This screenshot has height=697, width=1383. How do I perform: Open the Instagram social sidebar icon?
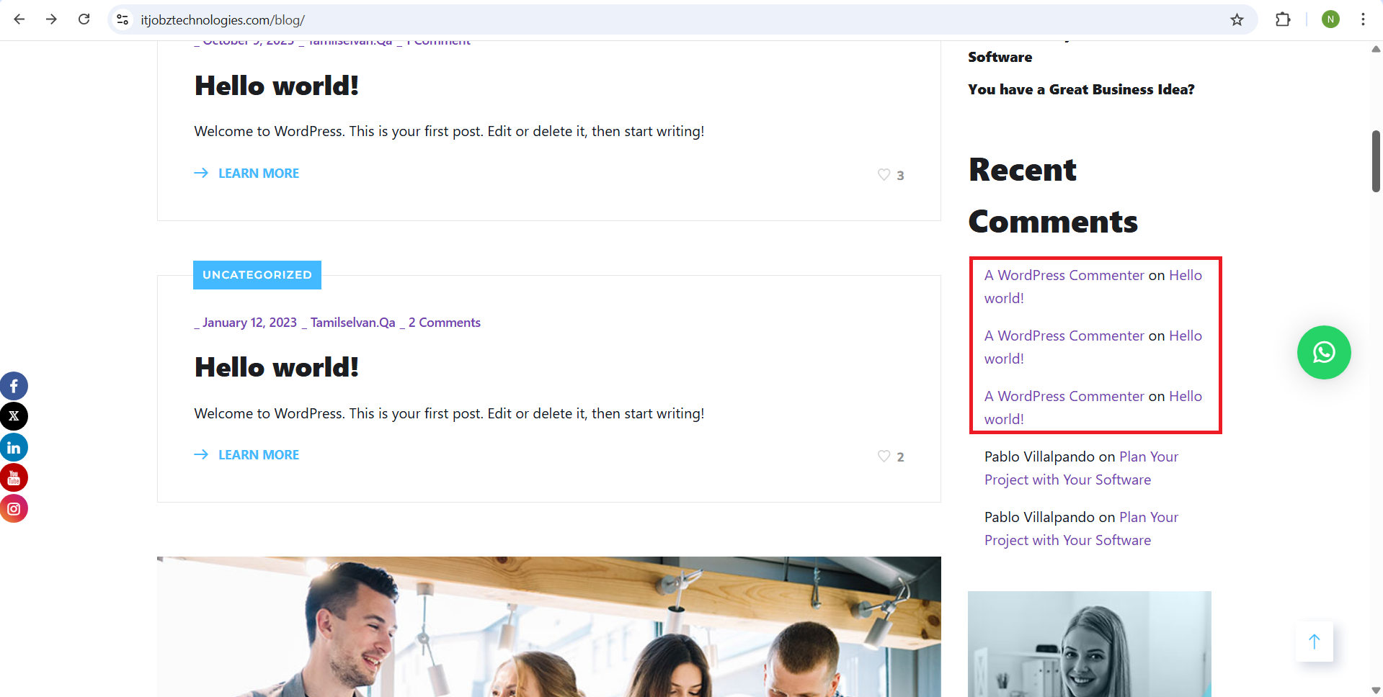tap(14, 509)
